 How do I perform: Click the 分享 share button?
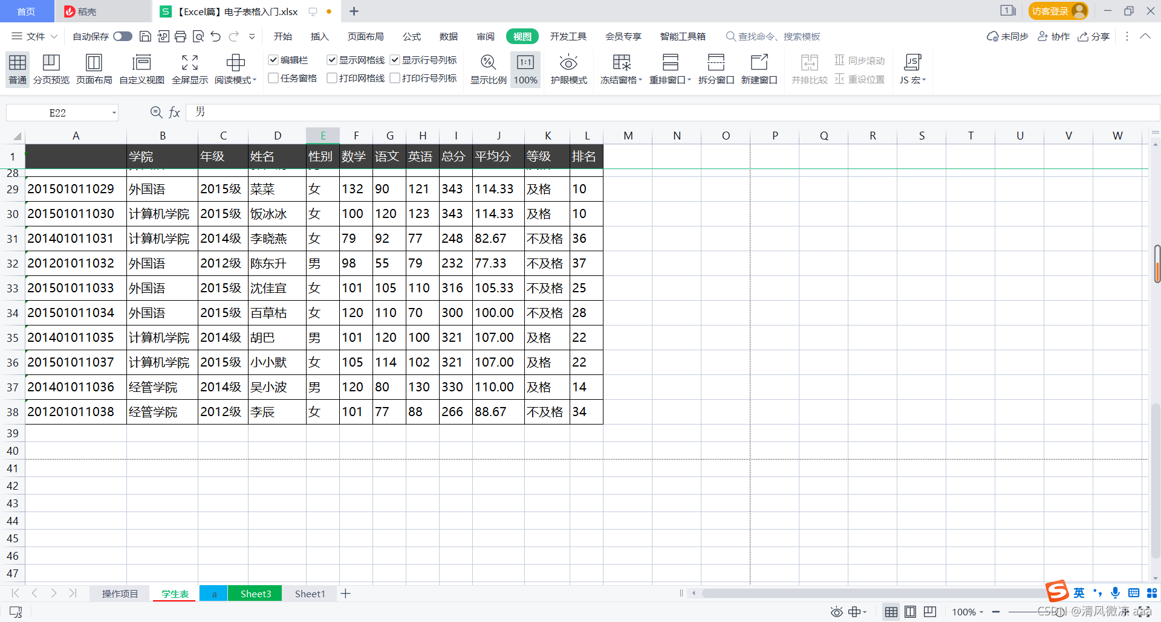1094,37
